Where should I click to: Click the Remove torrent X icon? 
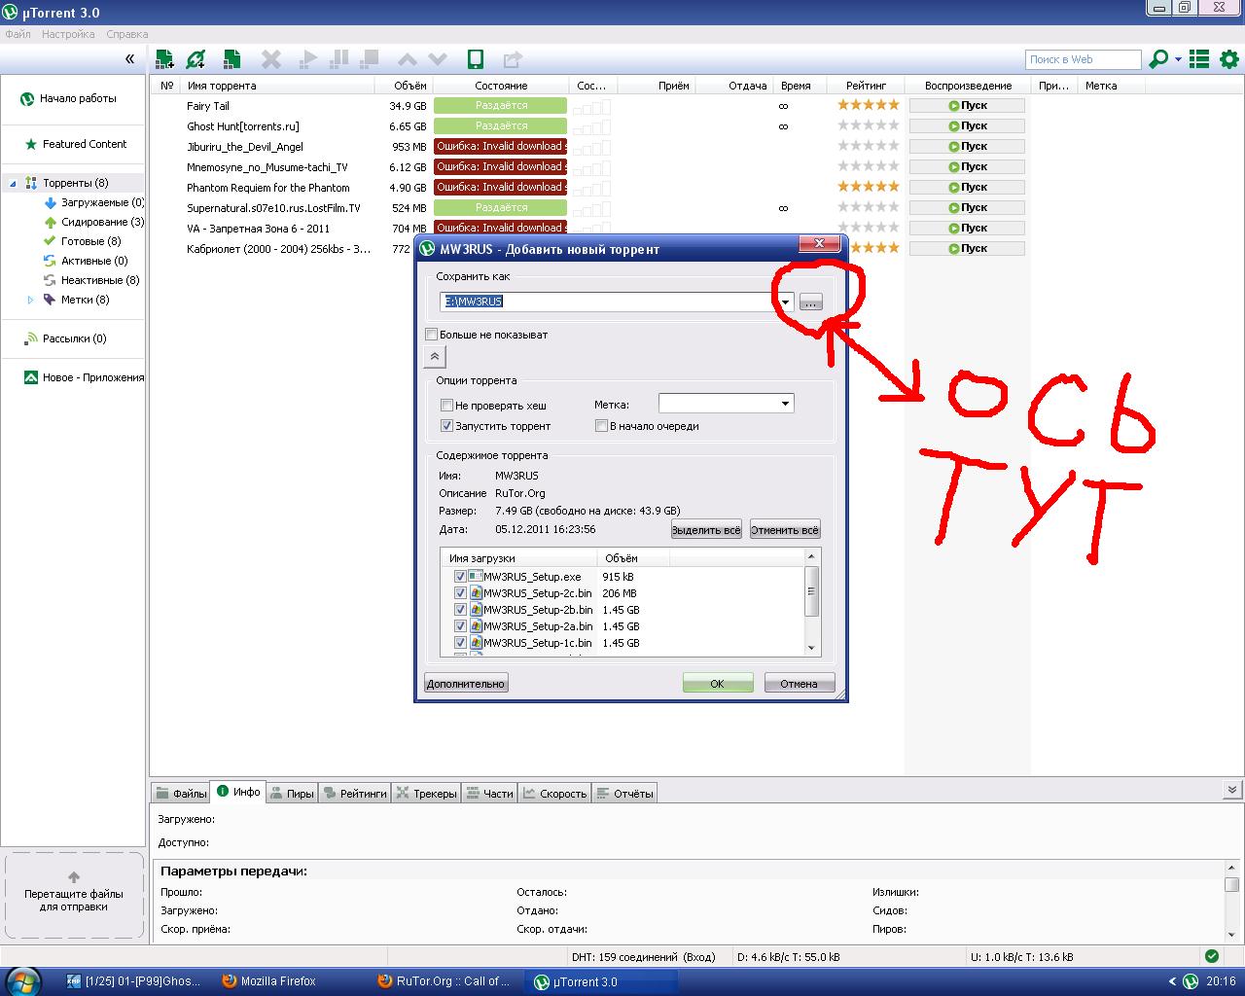(271, 59)
